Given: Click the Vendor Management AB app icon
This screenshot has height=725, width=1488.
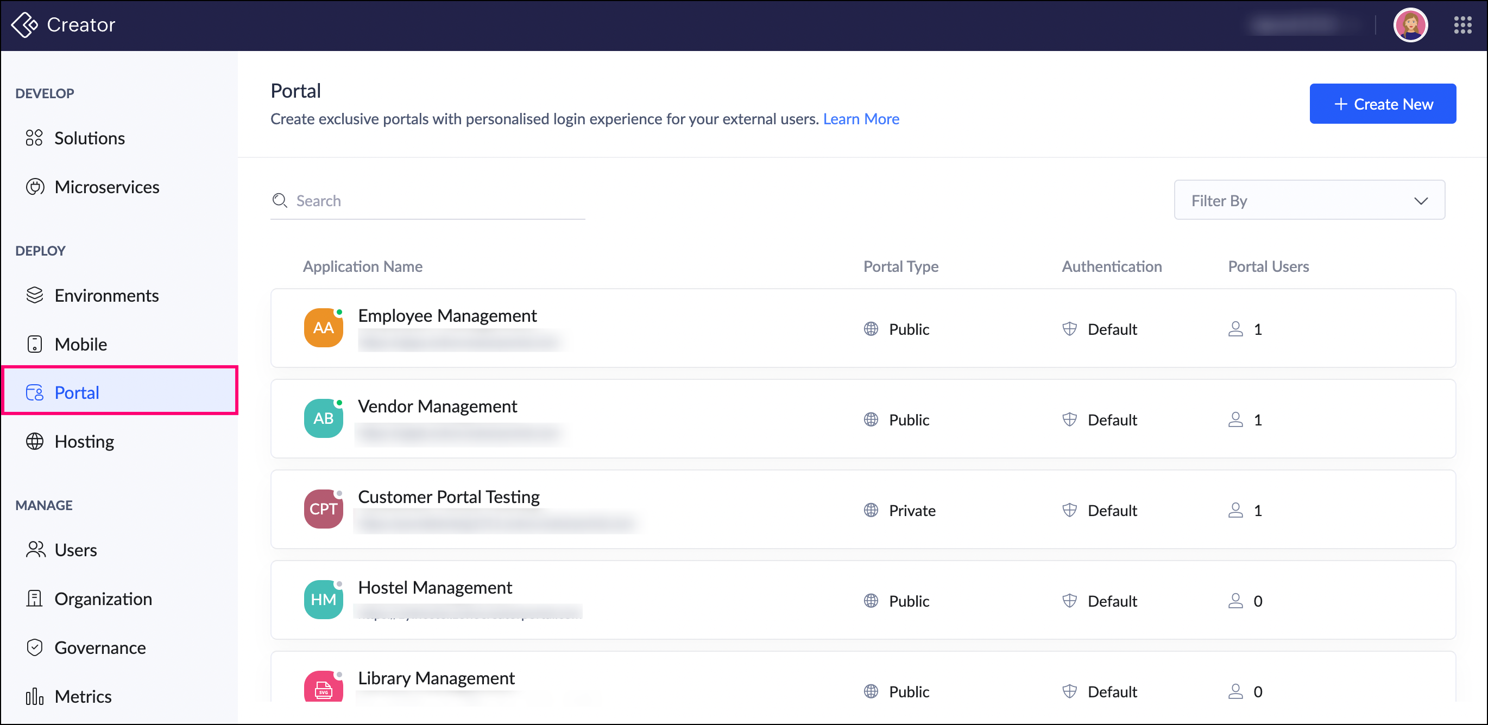Looking at the screenshot, I should pyautogui.click(x=323, y=418).
